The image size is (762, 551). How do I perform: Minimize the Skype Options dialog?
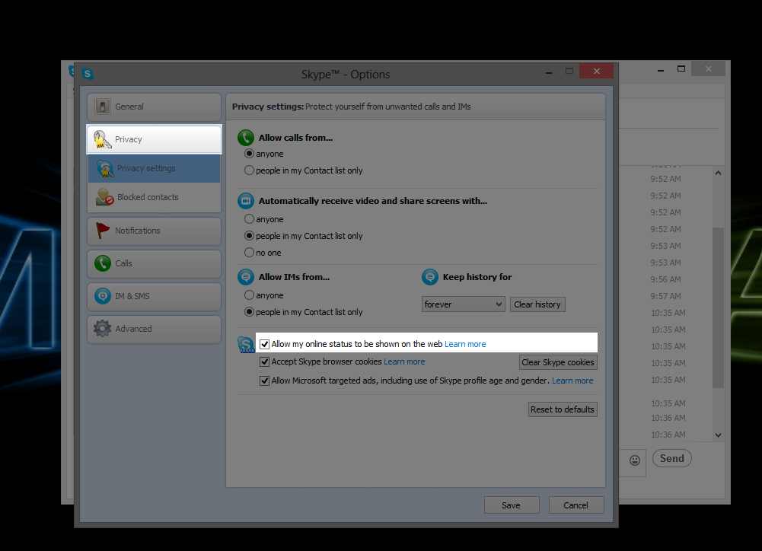pyautogui.click(x=549, y=72)
